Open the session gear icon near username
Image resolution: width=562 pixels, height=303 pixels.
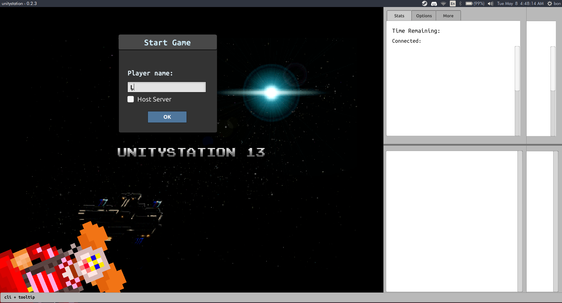click(x=550, y=4)
